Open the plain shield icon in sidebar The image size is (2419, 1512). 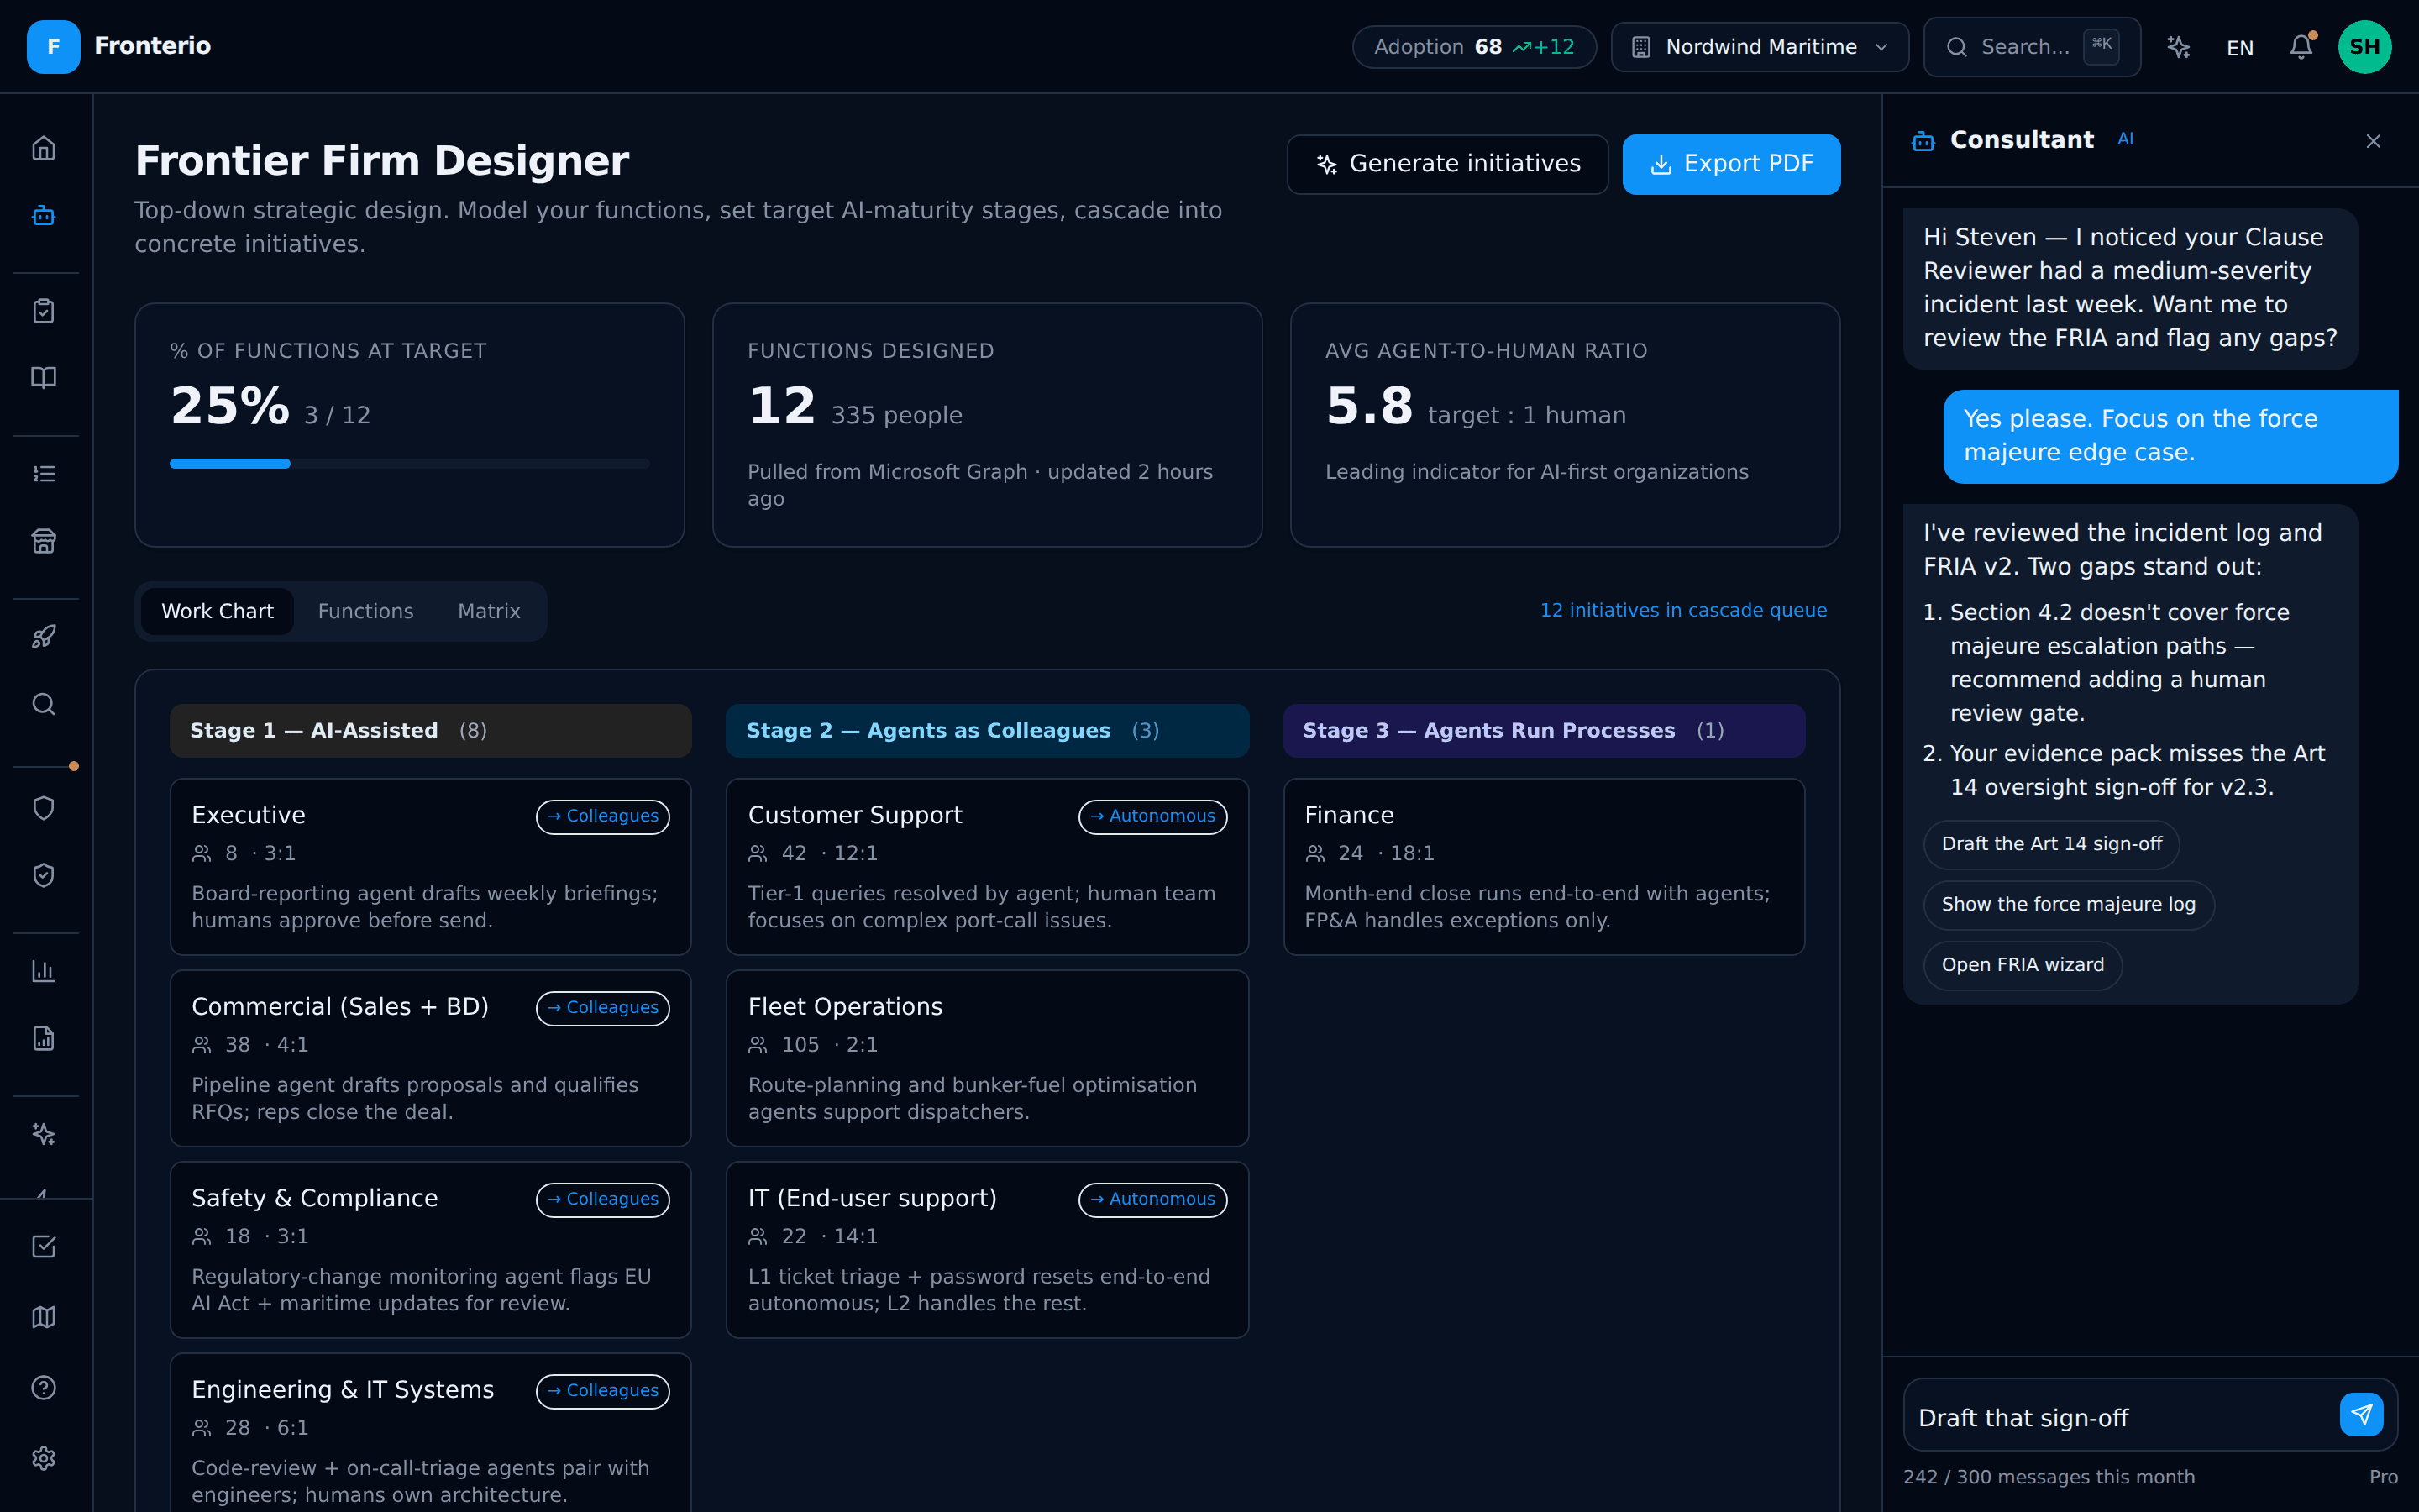(x=44, y=808)
